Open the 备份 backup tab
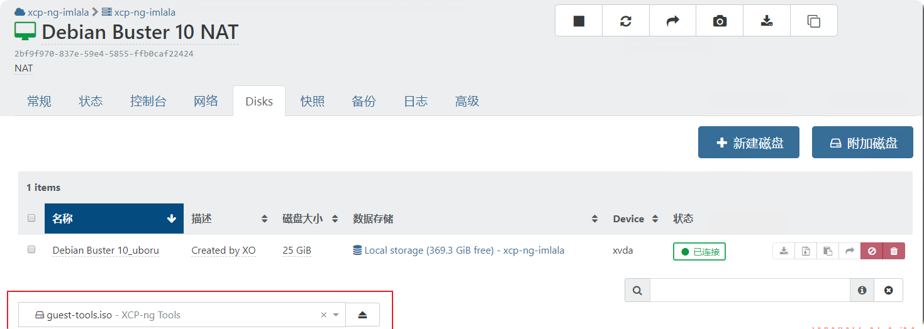Viewport: 924px width, 329px height. pyautogui.click(x=364, y=101)
